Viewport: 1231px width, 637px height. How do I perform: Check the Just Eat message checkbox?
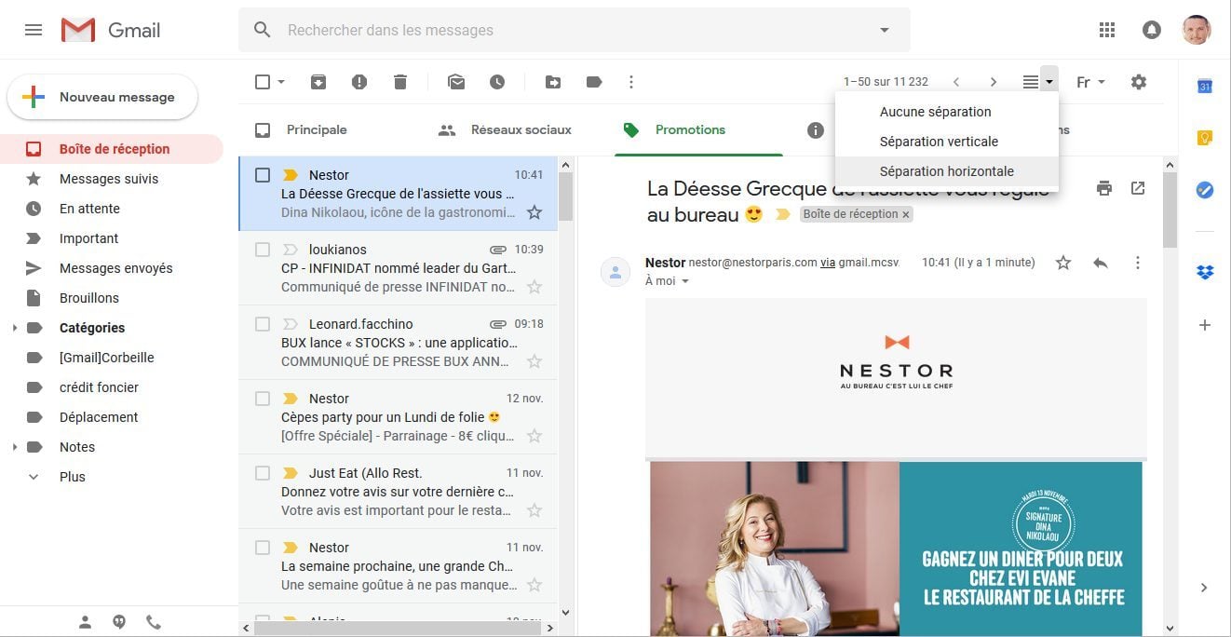pyautogui.click(x=263, y=473)
